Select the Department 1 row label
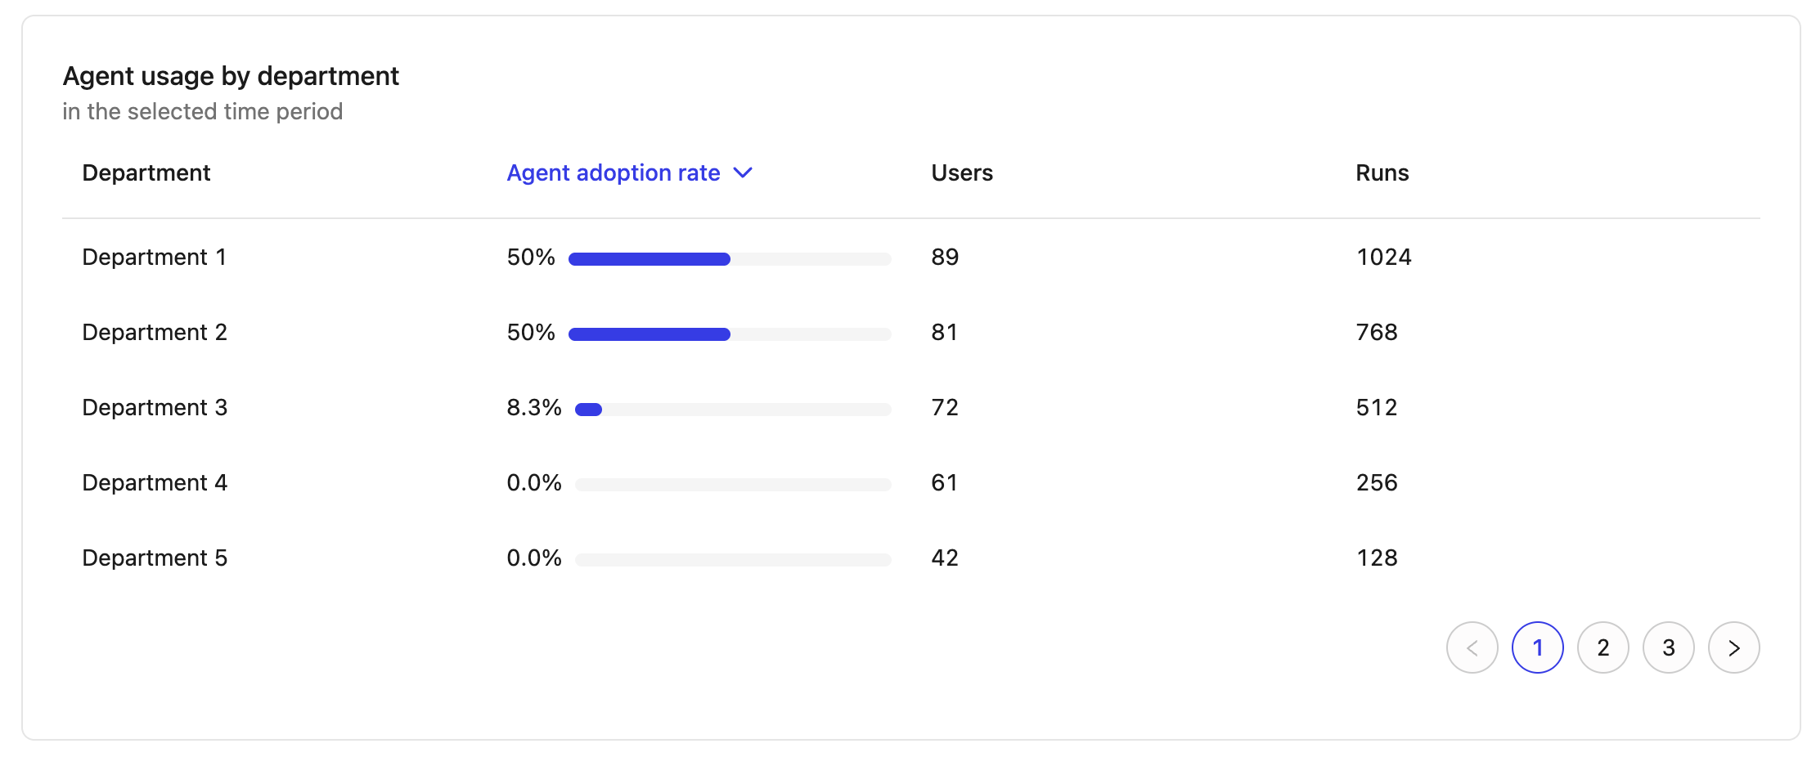1816x757 pixels. point(154,258)
